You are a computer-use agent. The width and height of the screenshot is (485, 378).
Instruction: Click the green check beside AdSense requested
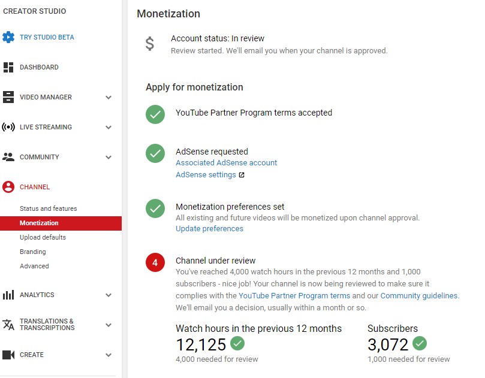155,153
